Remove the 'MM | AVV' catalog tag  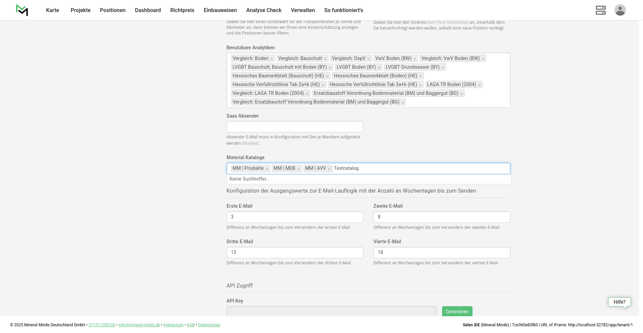(329, 169)
